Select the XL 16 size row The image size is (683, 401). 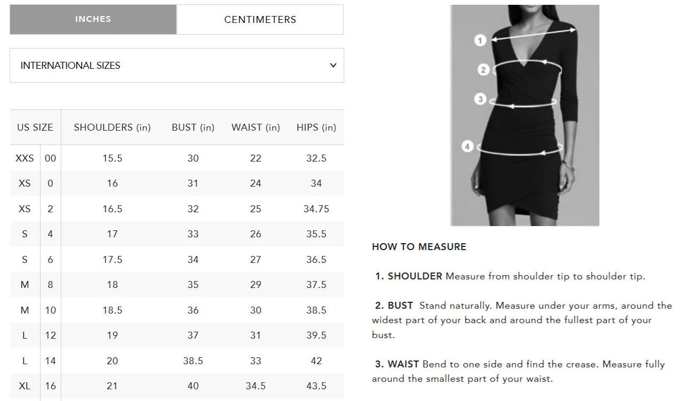[x=177, y=386]
